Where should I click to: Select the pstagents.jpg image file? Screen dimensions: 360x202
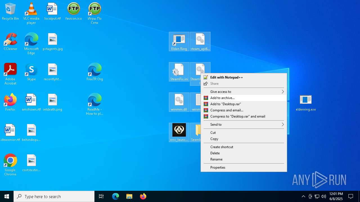coord(53,42)
